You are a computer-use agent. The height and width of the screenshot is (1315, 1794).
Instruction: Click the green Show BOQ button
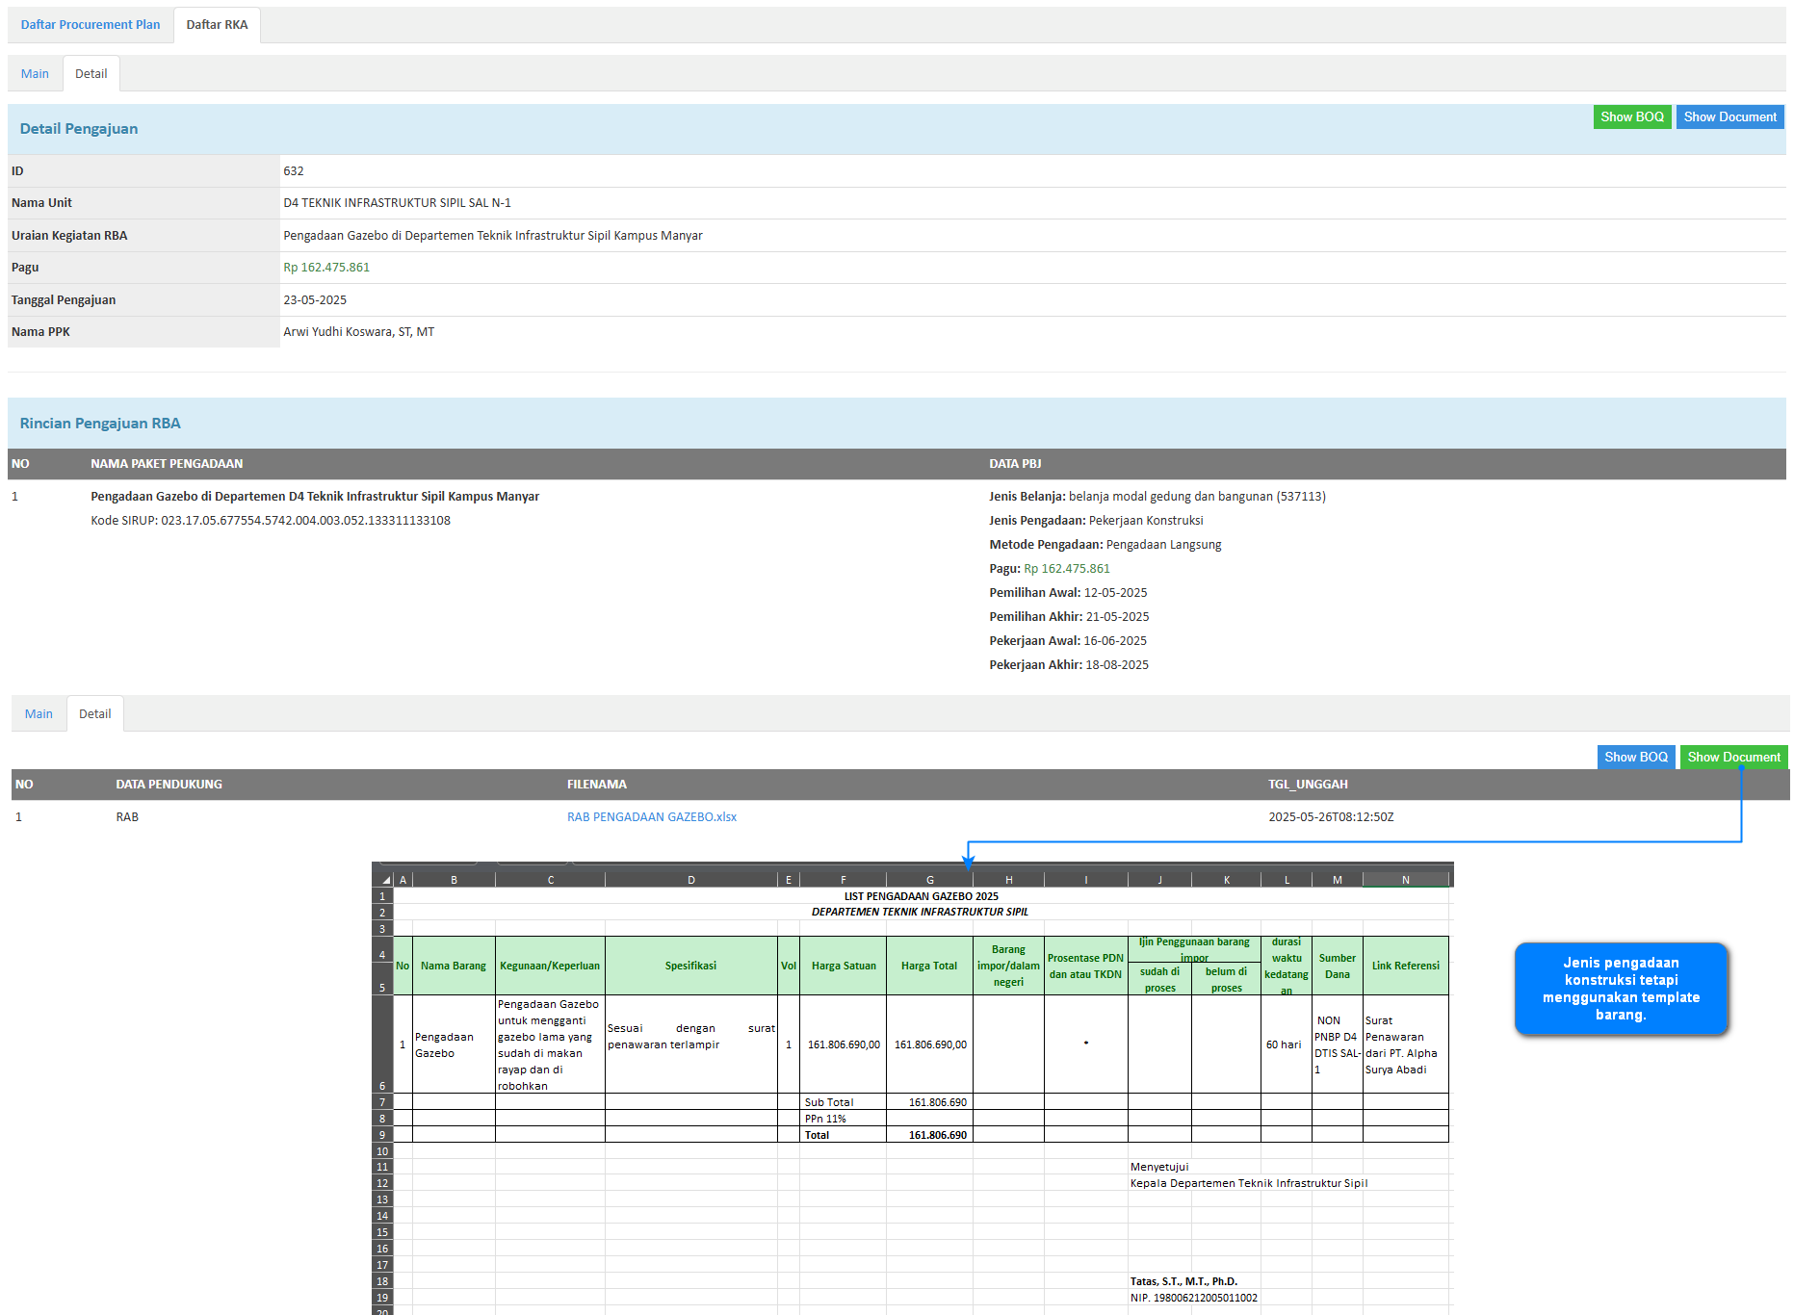coord(1631,117)
